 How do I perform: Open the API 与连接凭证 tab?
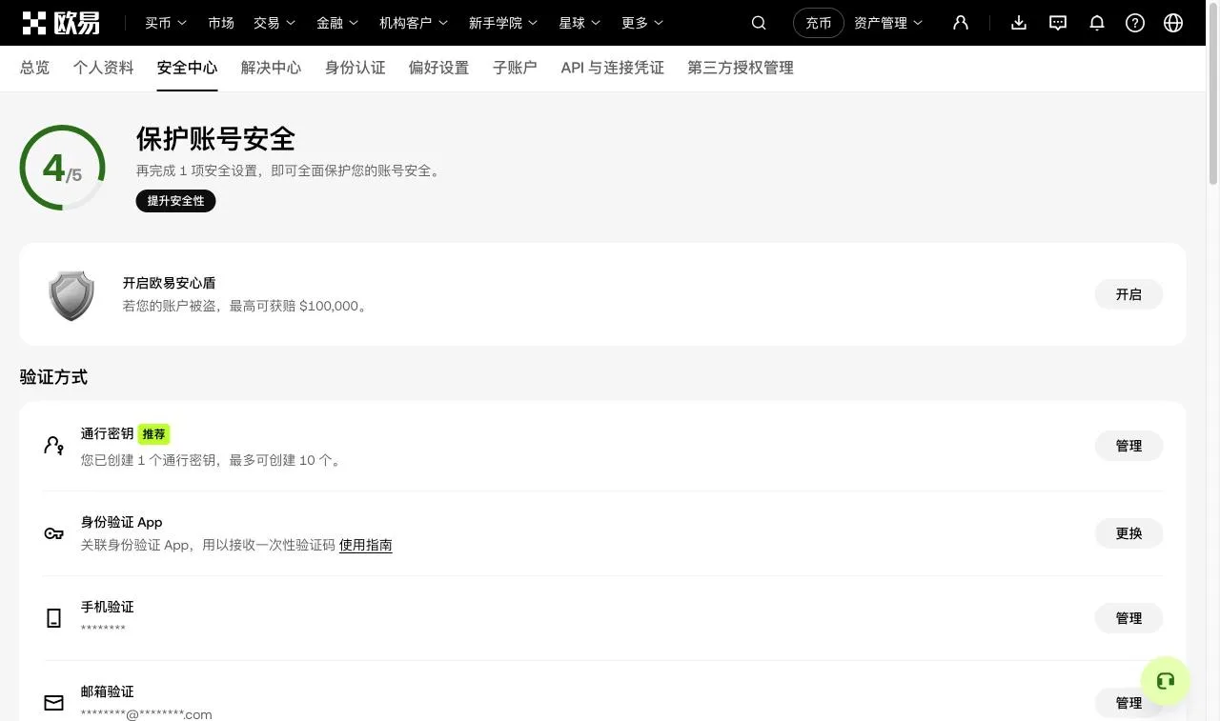(x=613, y=68)
